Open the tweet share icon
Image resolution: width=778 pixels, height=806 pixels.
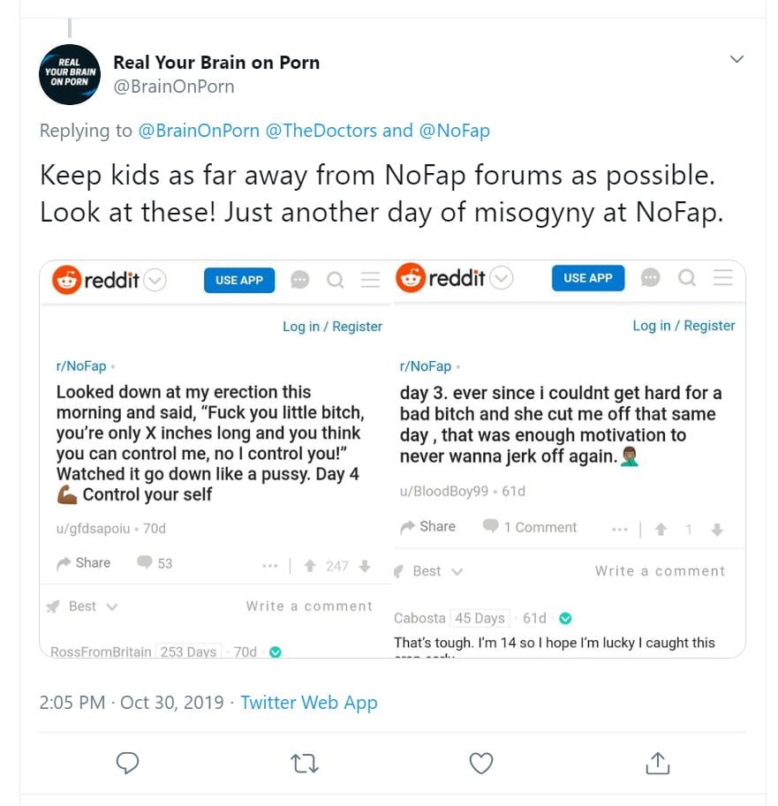click(657, 763)
